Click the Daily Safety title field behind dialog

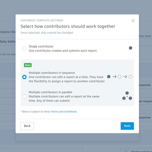point(8,42)
